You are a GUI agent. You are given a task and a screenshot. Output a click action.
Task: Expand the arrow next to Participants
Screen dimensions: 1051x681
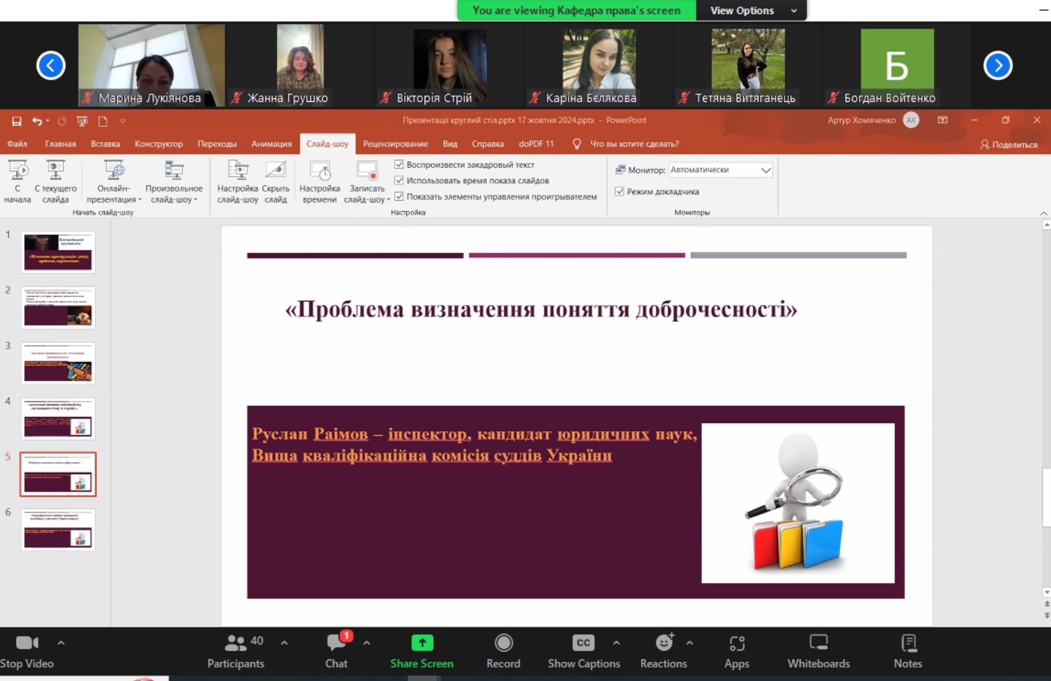pyautogui.click(x=284, y=643)
